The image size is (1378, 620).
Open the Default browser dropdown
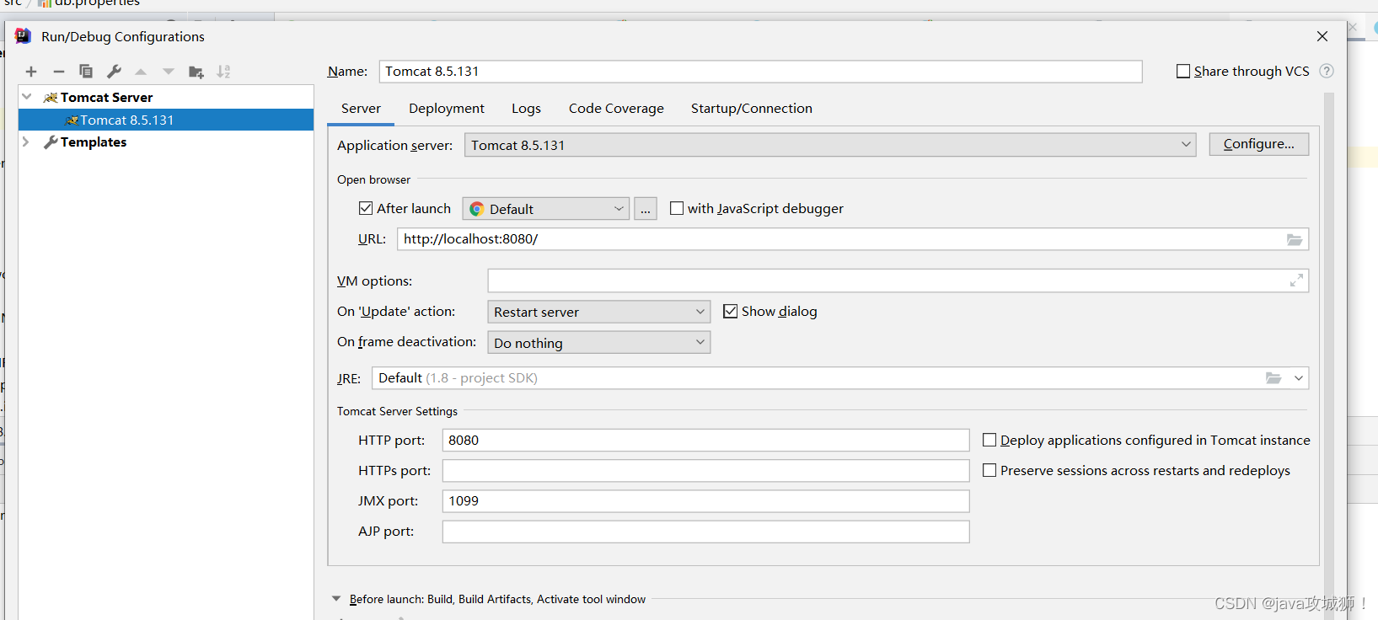(546, 209)
